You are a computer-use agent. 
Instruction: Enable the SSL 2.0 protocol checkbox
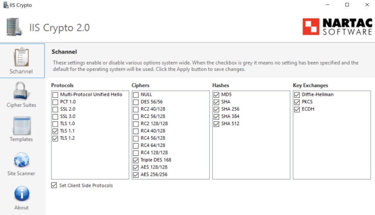point(55,110)
